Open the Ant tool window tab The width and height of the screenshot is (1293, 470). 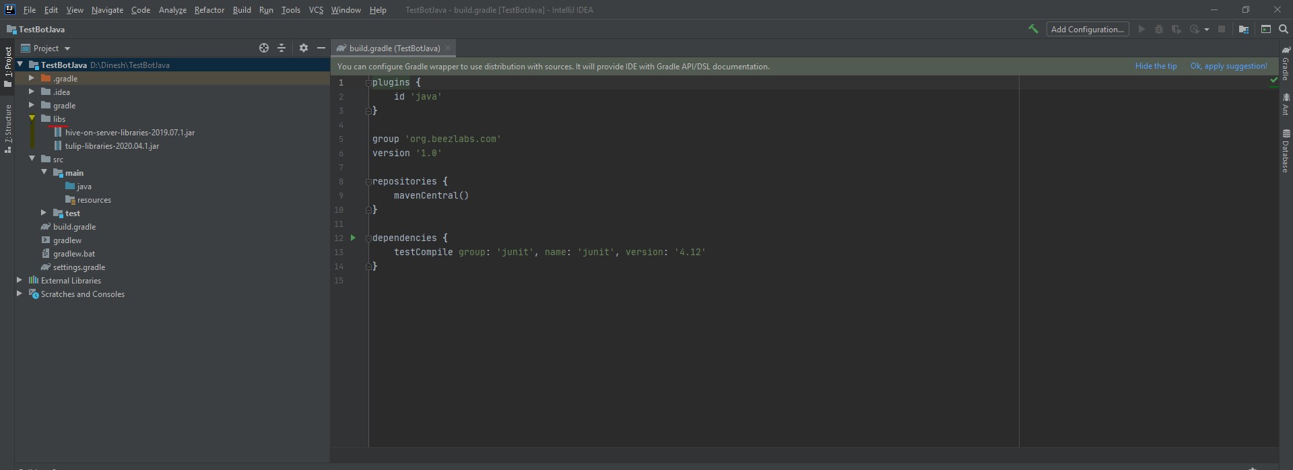[x=1286, y=104]
